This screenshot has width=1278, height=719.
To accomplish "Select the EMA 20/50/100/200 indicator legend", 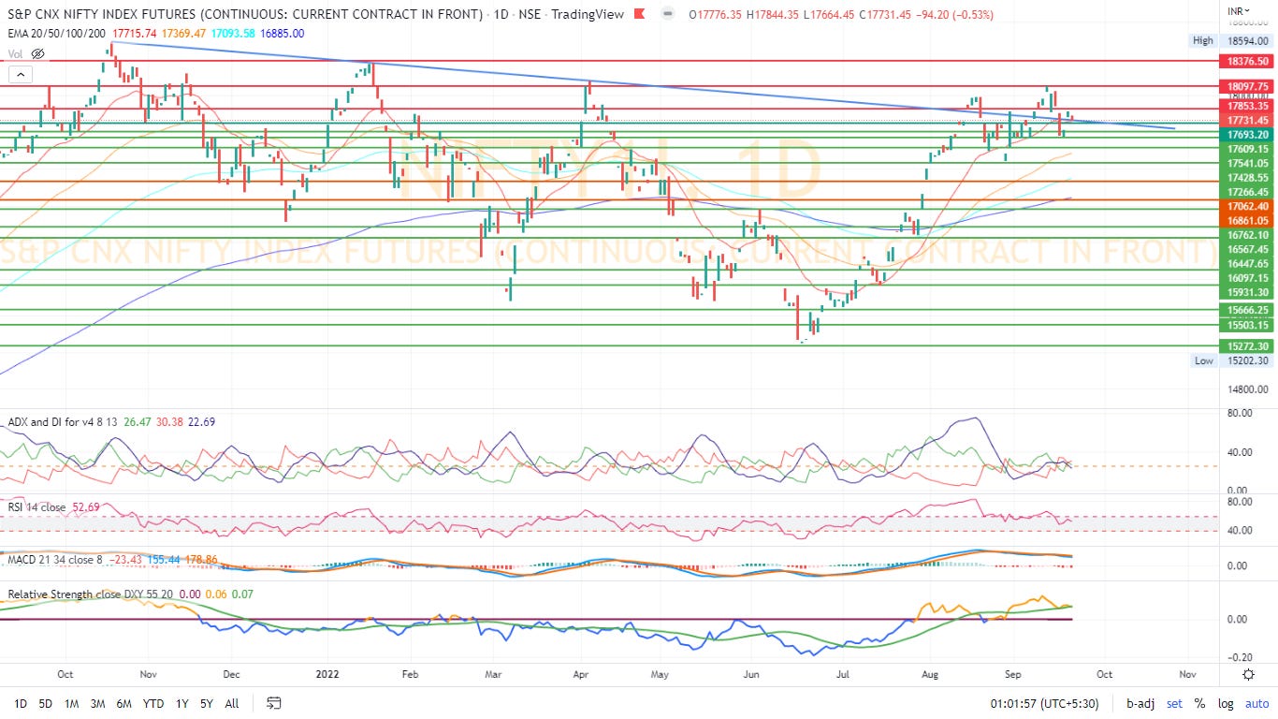I will [x=55, y=33].
